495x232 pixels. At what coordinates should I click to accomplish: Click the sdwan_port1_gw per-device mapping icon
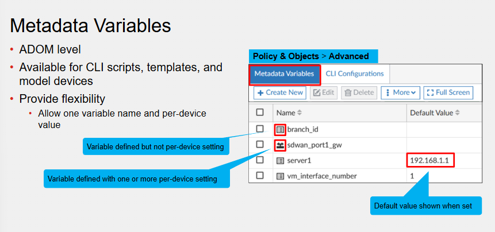[280, 145]
